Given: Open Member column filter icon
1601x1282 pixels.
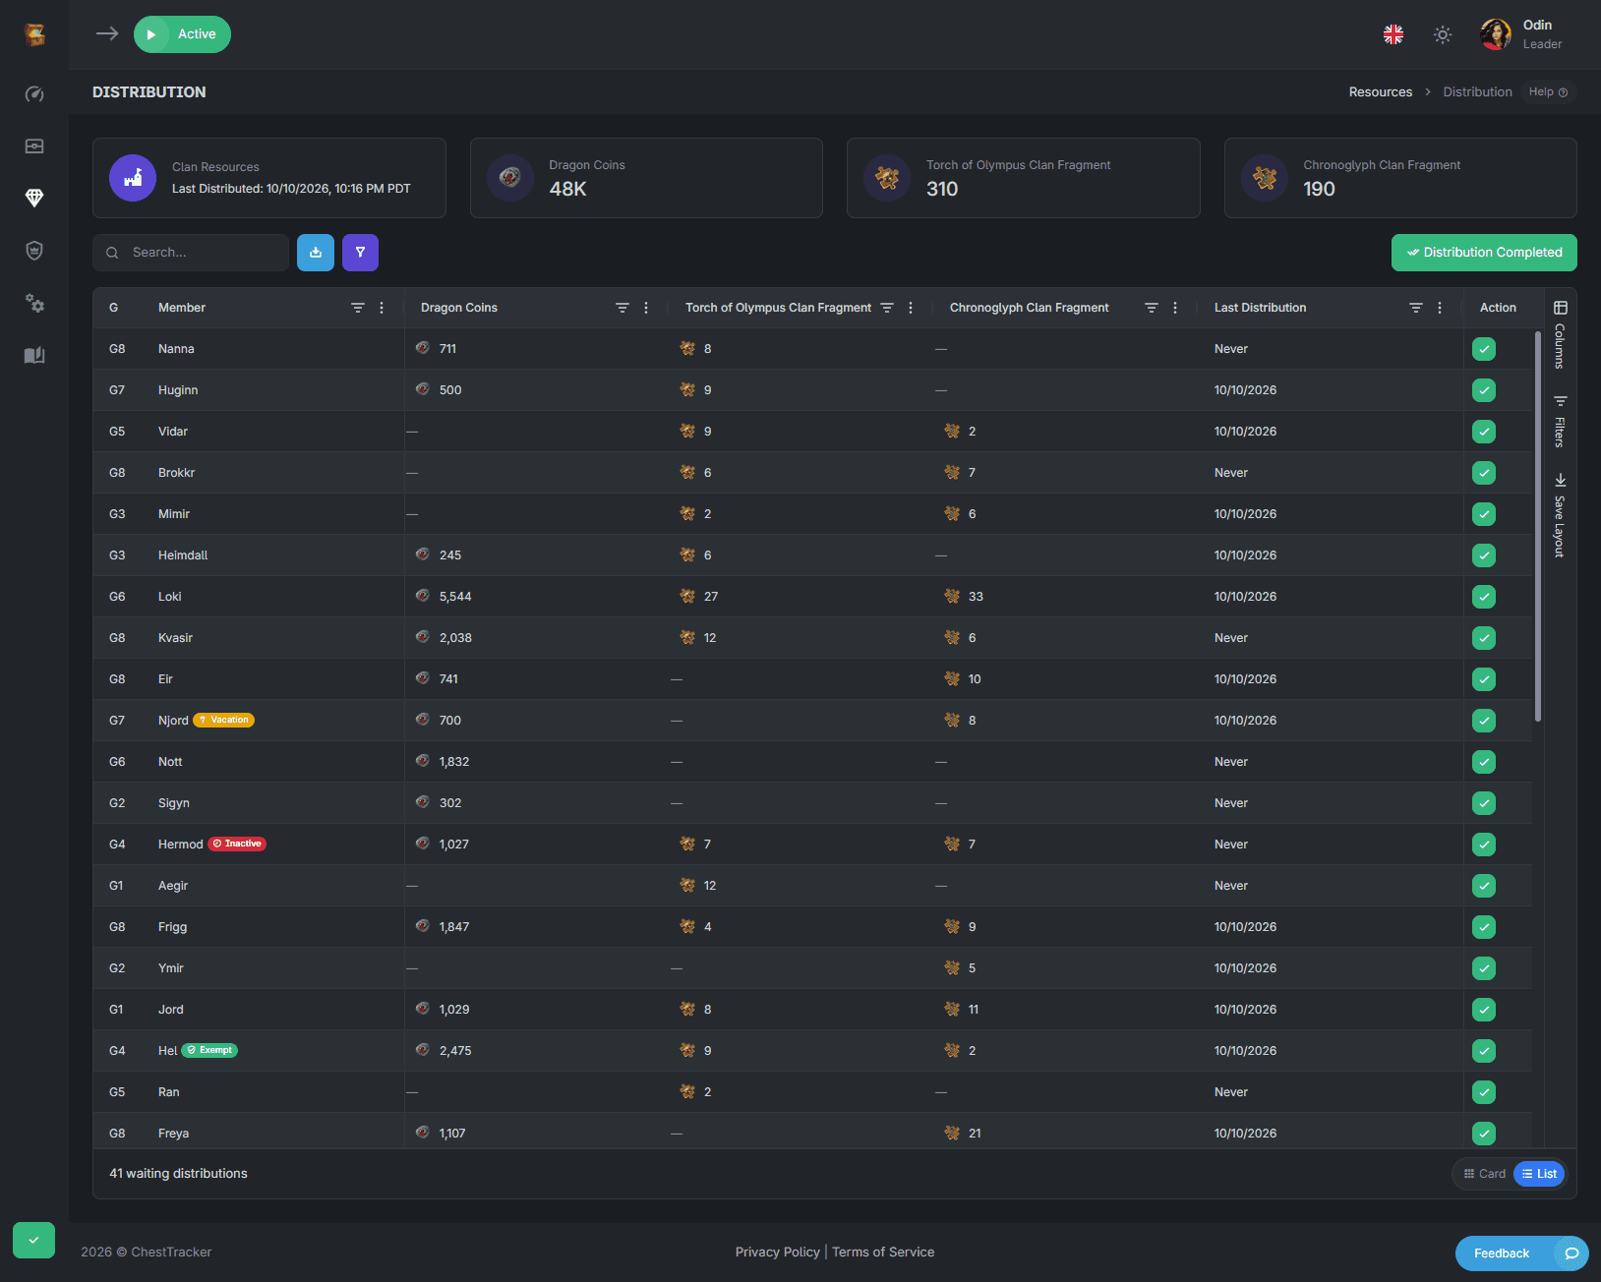Looking at the screenshot, I should (358, 308).
